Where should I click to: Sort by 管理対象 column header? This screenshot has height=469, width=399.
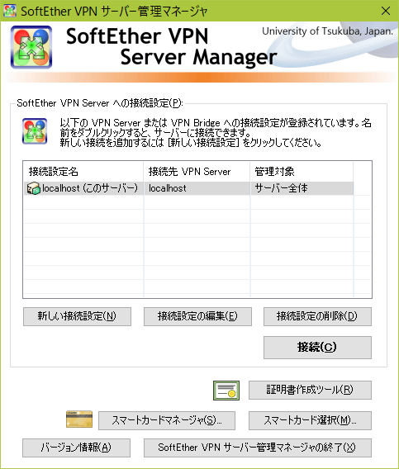[x=302, y=172]
